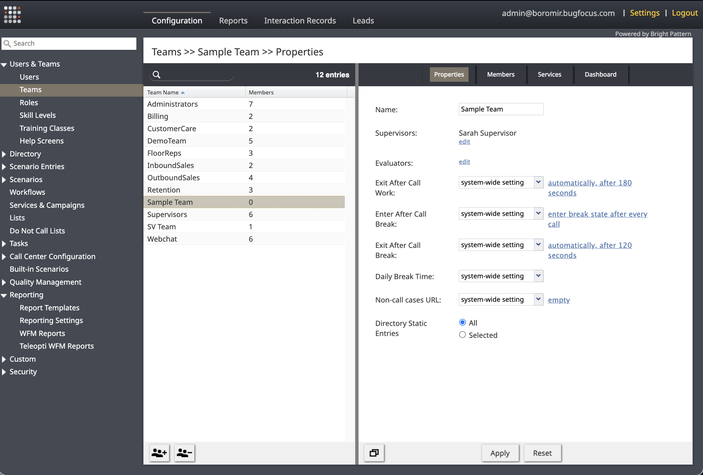
Task: Select the OutboundSales team row
Action: (x=244, y=178)
